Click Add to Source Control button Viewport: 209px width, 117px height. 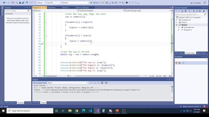190,107
